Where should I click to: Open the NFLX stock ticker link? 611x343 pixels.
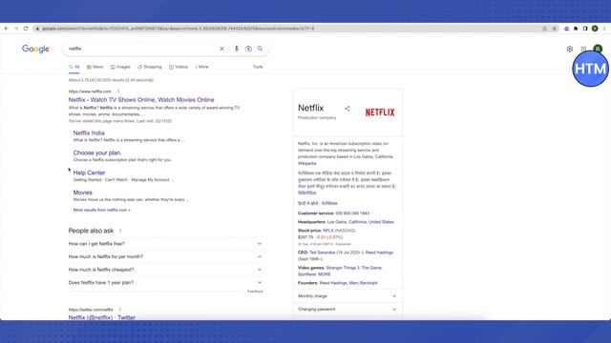point(328,231)
